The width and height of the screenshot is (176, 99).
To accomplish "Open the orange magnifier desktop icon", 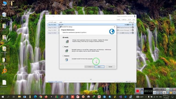I will pyautogui.click(x=4, y=72).
